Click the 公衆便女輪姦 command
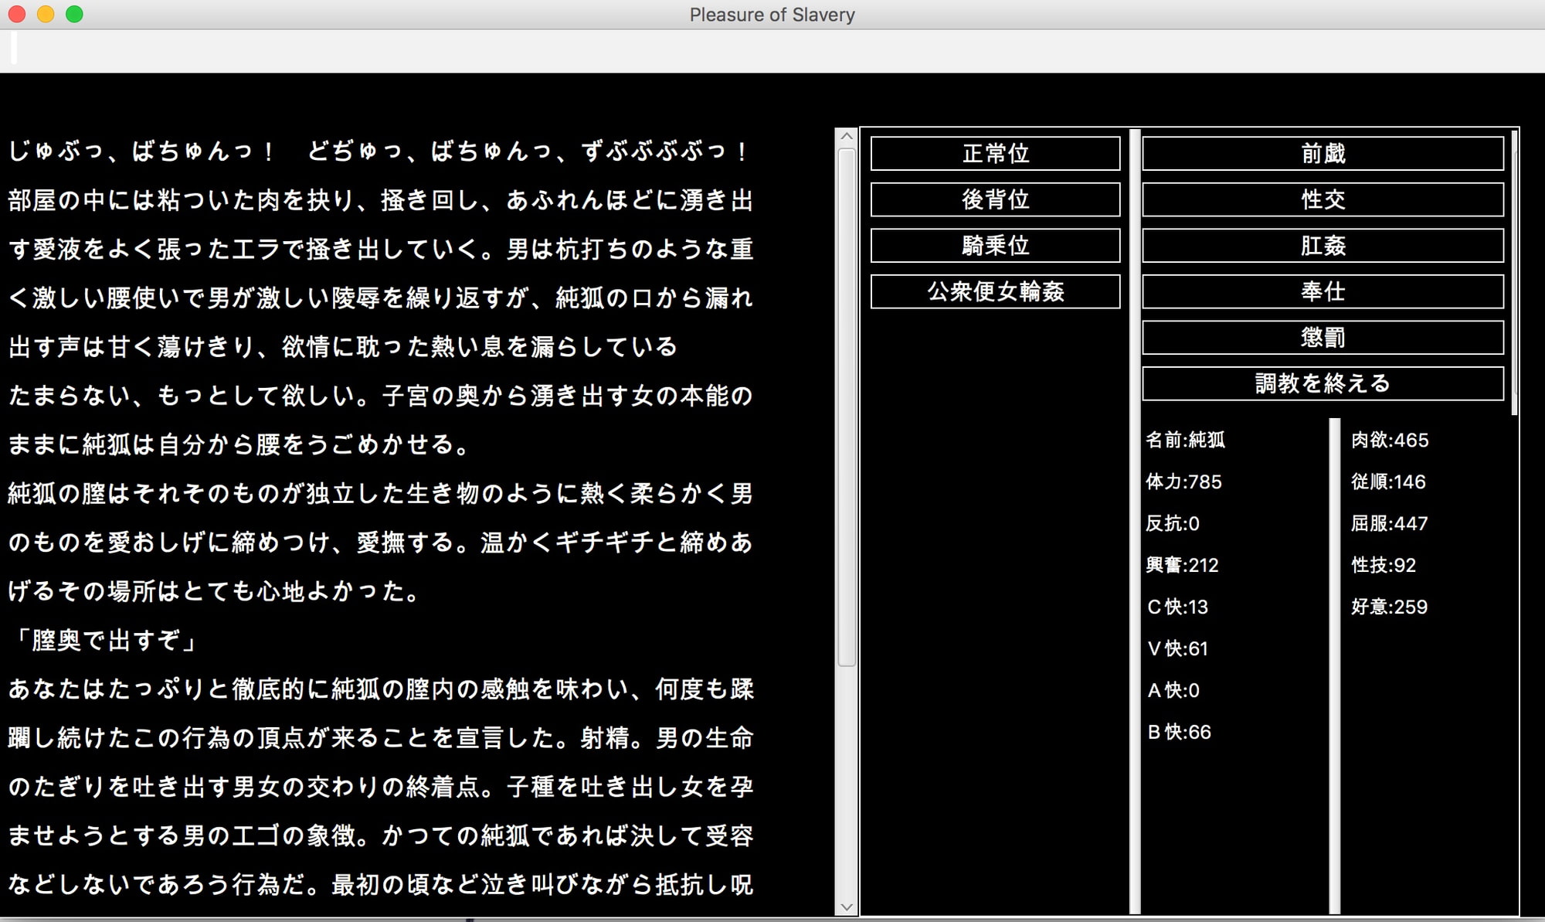Screen dimensions: 1545x922 coord(996,291)
